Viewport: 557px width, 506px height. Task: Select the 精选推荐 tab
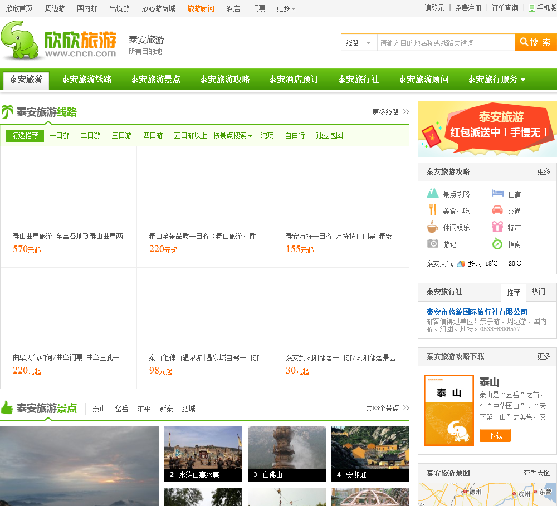[25, 136]
